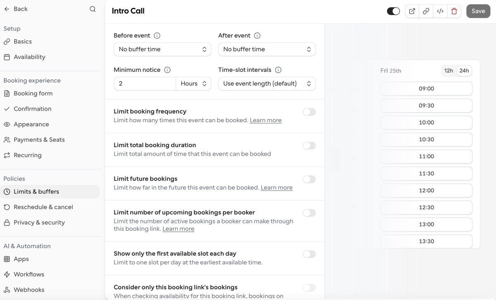
Task: Click the Limits & buffers clock icon
Action: pos(7,192)
